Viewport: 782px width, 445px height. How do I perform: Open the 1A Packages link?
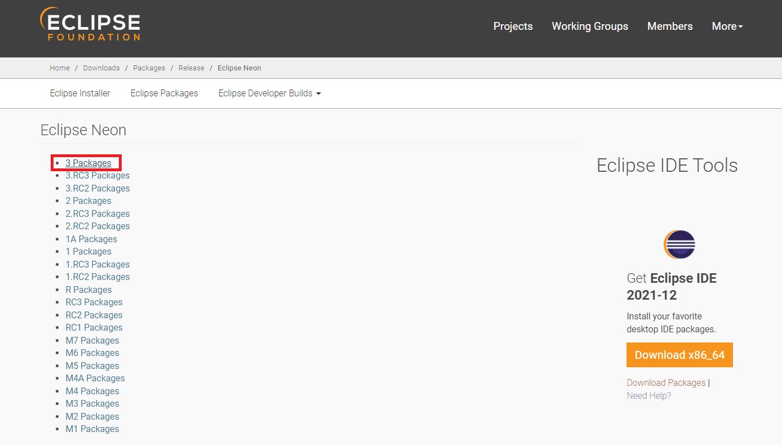coord(91,239)
